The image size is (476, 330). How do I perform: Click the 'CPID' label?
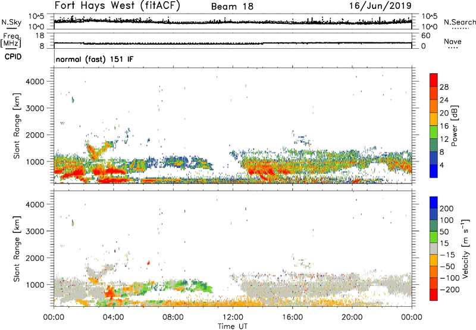pyautogui.click(x=13, y=57)
